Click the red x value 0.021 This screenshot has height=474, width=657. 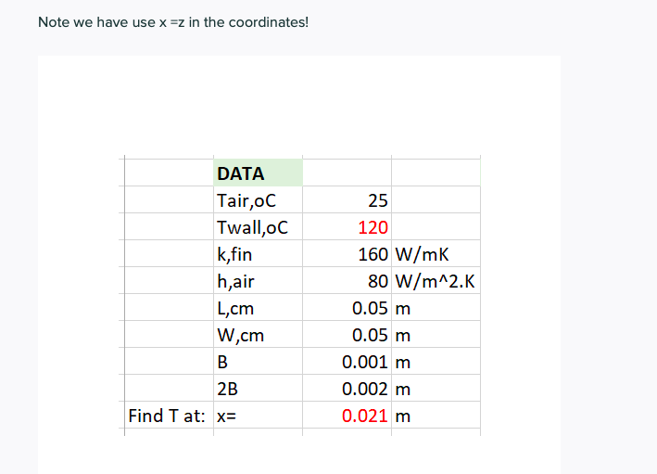pyautogui.click(x=347, y=415)
